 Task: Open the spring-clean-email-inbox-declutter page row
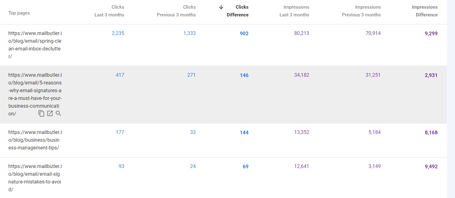(x=35, y=45)
